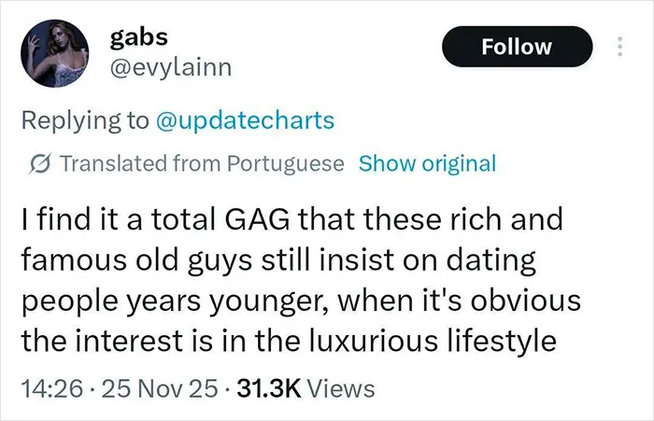Visit the @evylainn handle
Viewport: 654px width, 421px height.
170,67
